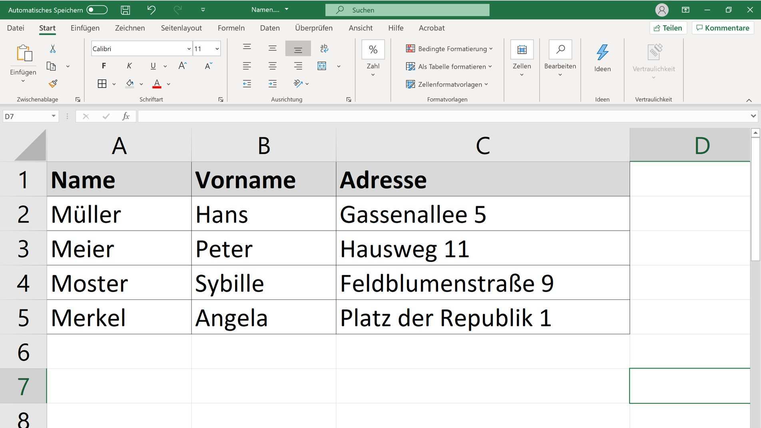Click the wrap text icon
Screen dimensions: 761x428
point(324,49)
